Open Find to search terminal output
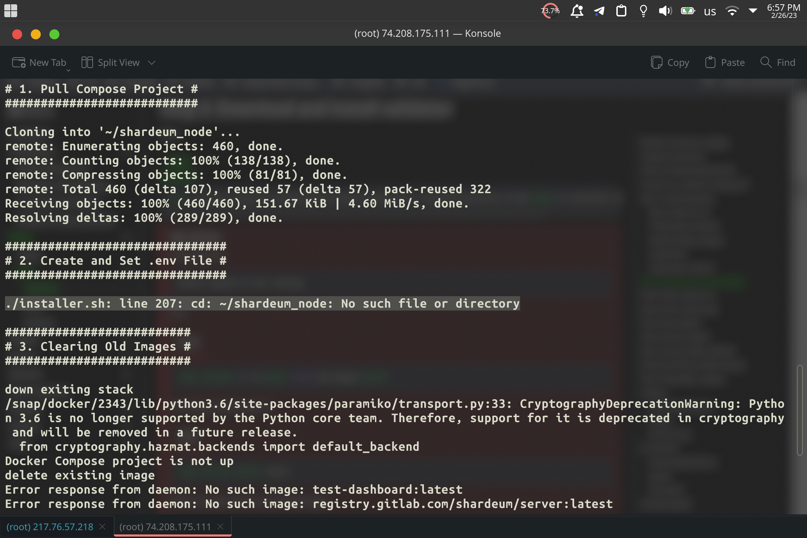This screenshot has height=538, width=807. tap(777, 62)
